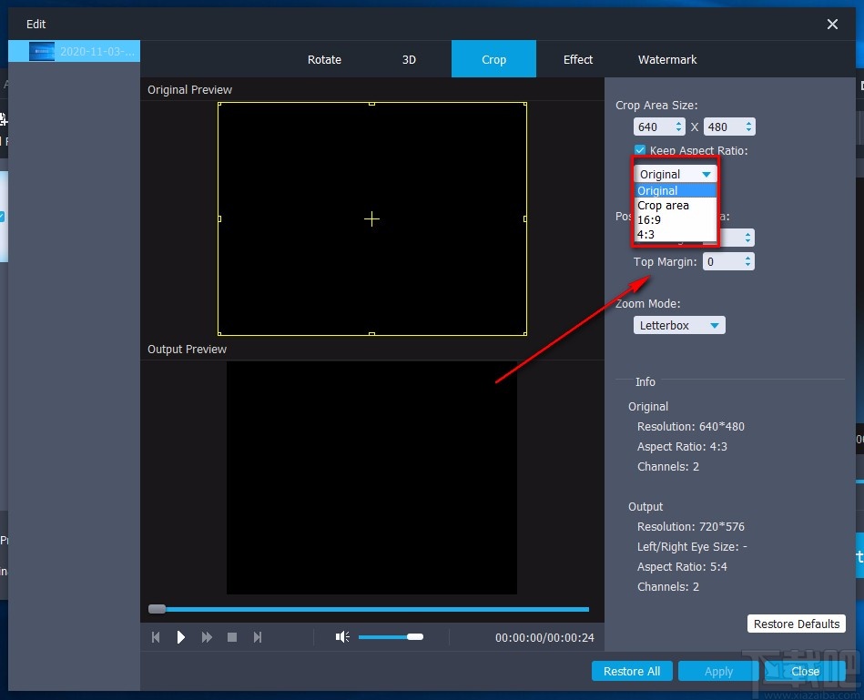Image resolution: width=864 pixels, height=700 pixels.
Task: Switch to the Rotate tab
Action: click(x=324, y=59)
